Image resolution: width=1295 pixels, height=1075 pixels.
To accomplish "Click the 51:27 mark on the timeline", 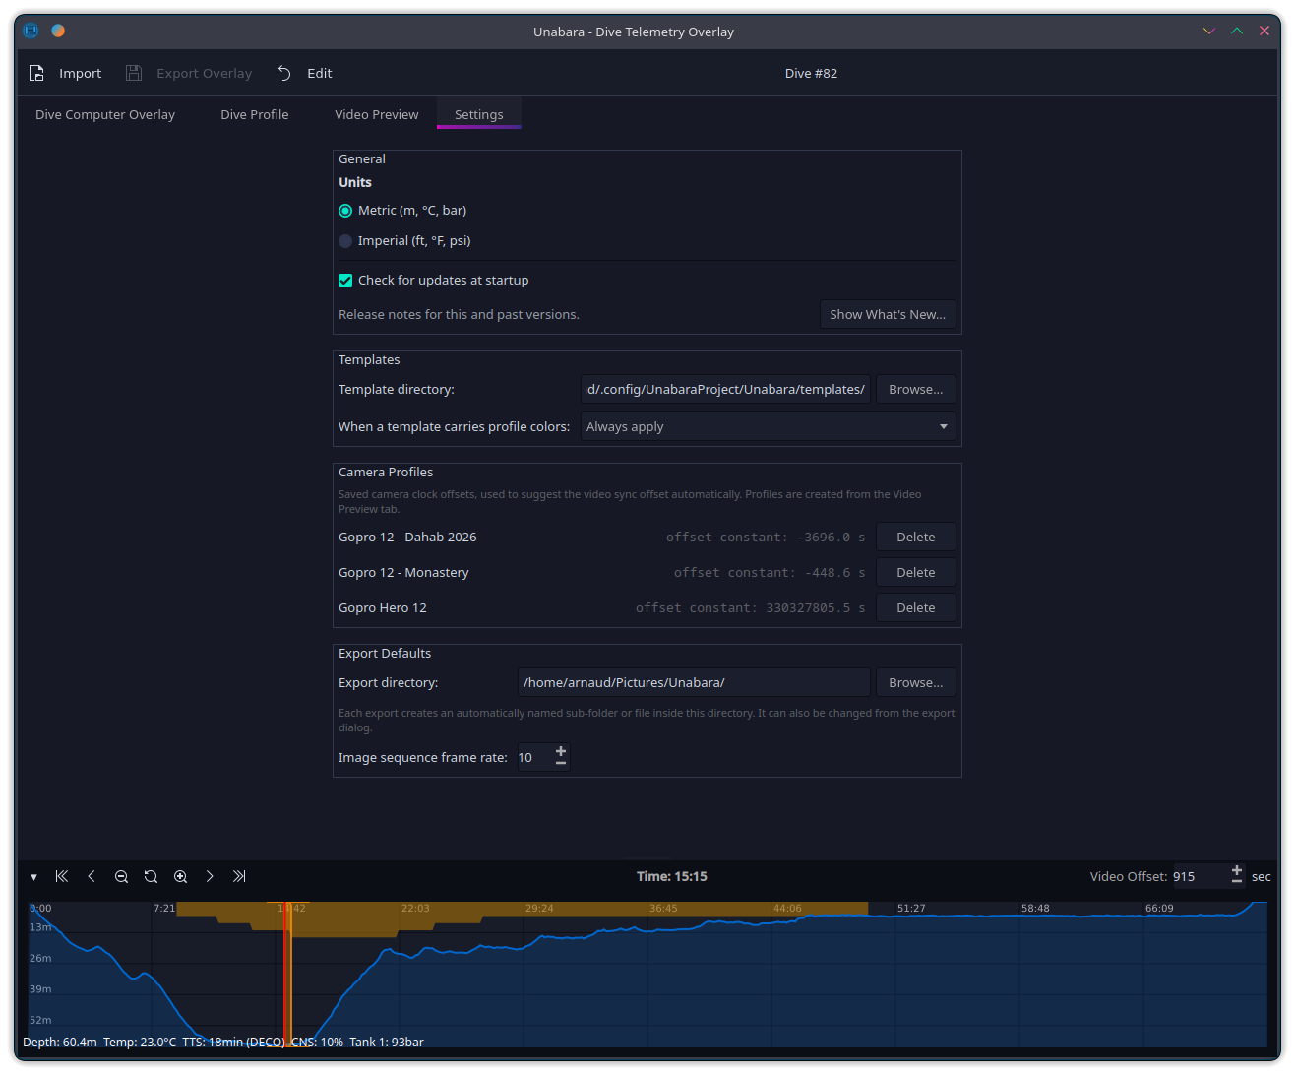I will coord(911,908).
